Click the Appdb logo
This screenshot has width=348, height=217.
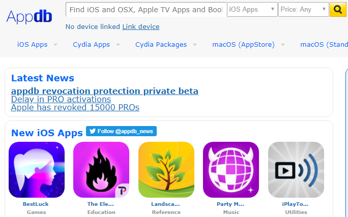point(30,17)
